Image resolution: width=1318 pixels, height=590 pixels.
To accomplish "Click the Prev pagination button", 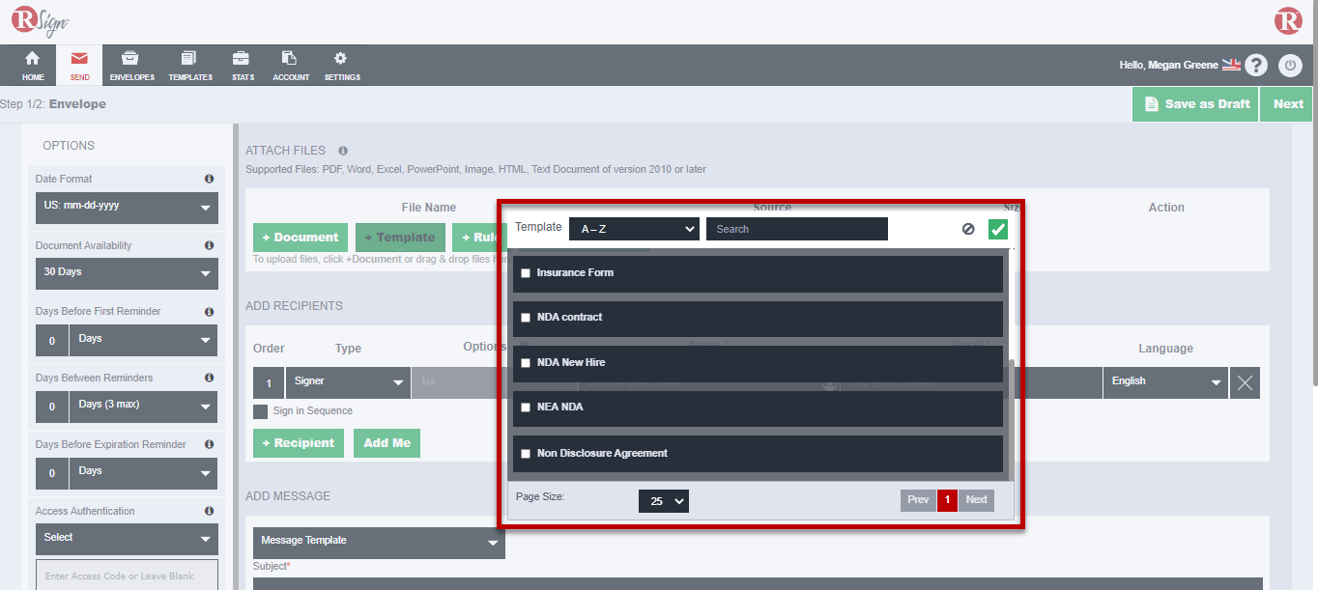I will 918,500.
